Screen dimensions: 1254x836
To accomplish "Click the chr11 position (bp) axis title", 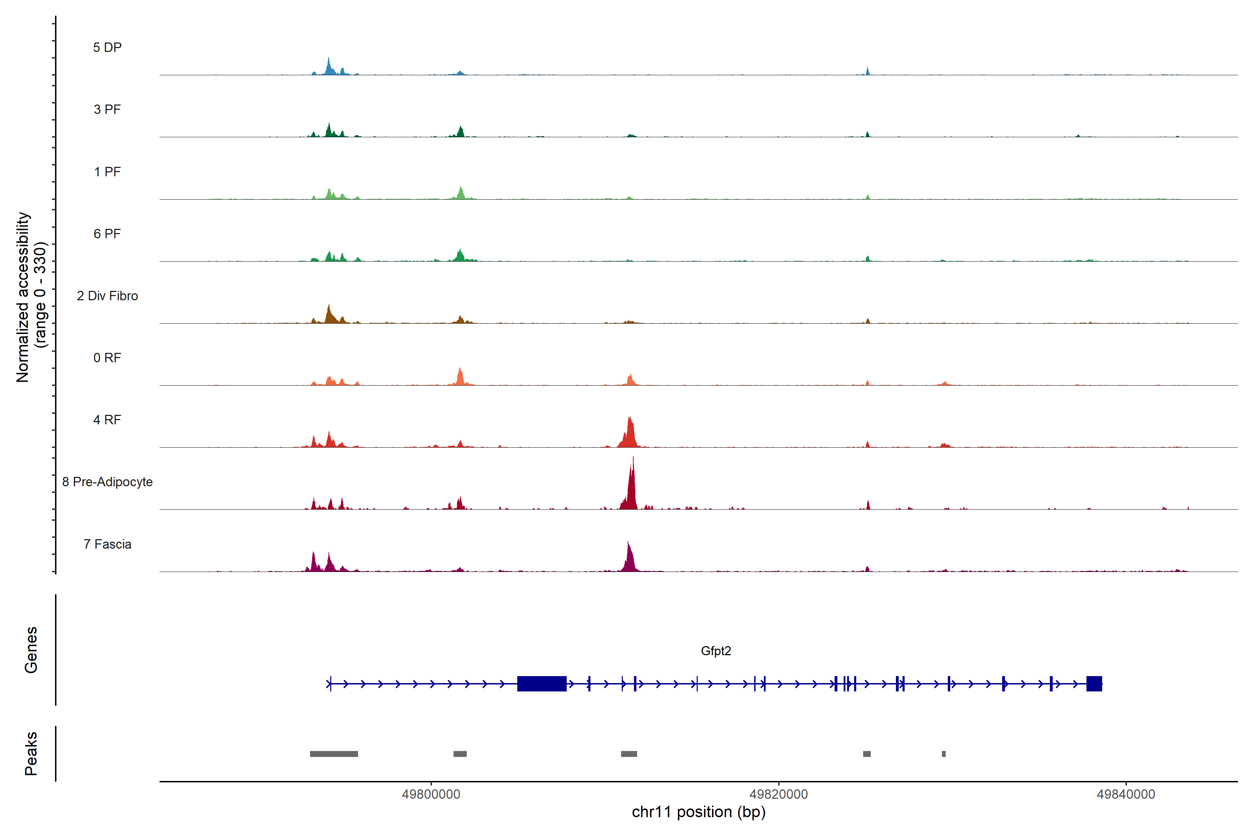I will tap(698, 812).
